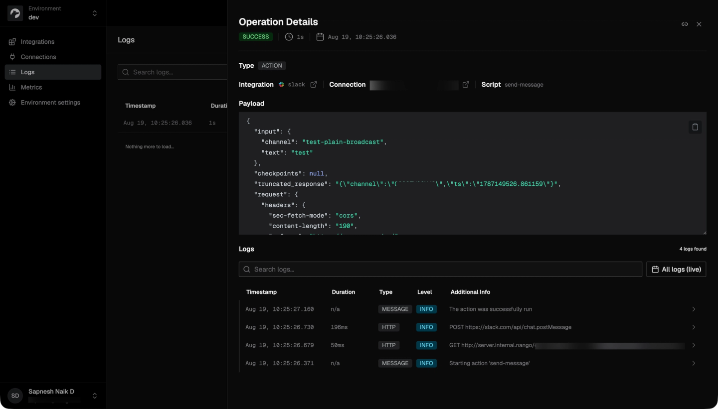Click the Metrics chart icon
This screenshot has width=718, height=409.
pos(12,87)
